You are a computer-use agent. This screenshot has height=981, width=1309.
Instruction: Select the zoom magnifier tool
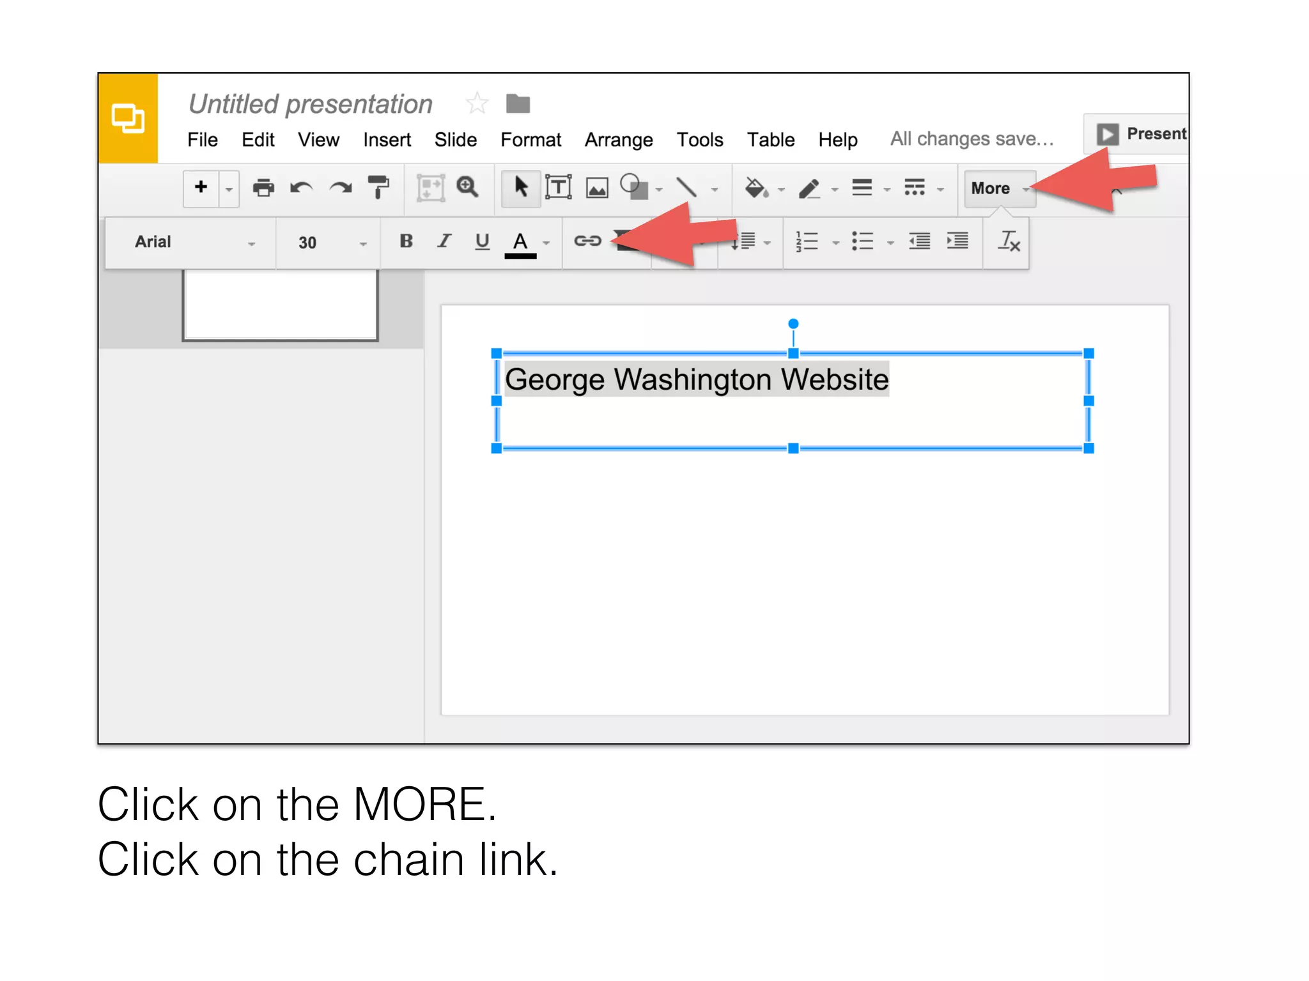click(467, 188)
